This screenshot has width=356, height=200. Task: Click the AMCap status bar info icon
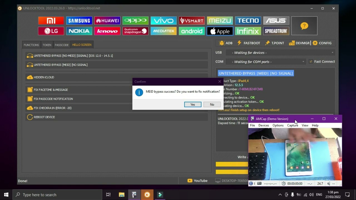pos(251,183)
